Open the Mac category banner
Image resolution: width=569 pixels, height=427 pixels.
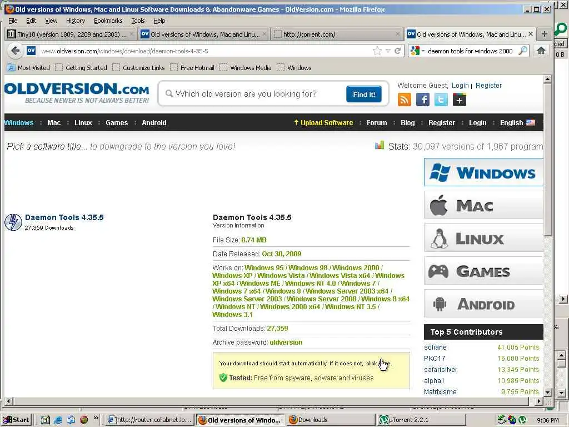483,205
